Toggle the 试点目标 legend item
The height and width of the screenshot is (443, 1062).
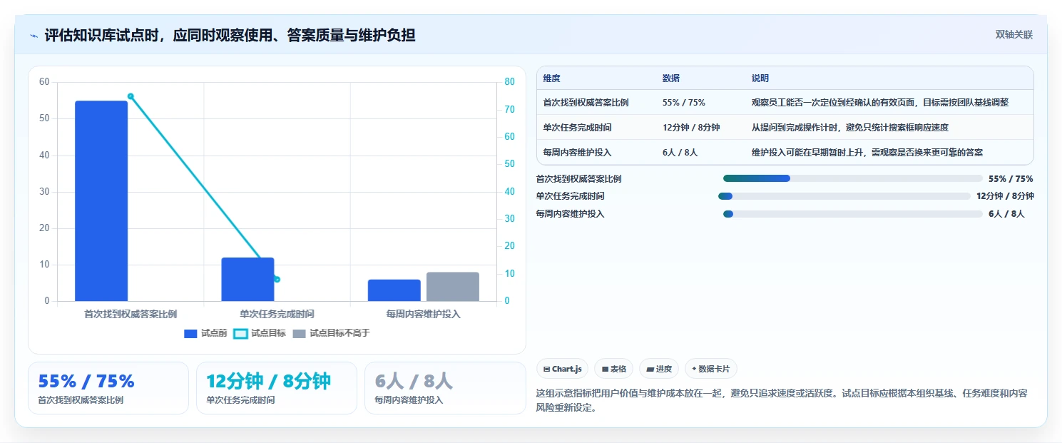(260, 333)
